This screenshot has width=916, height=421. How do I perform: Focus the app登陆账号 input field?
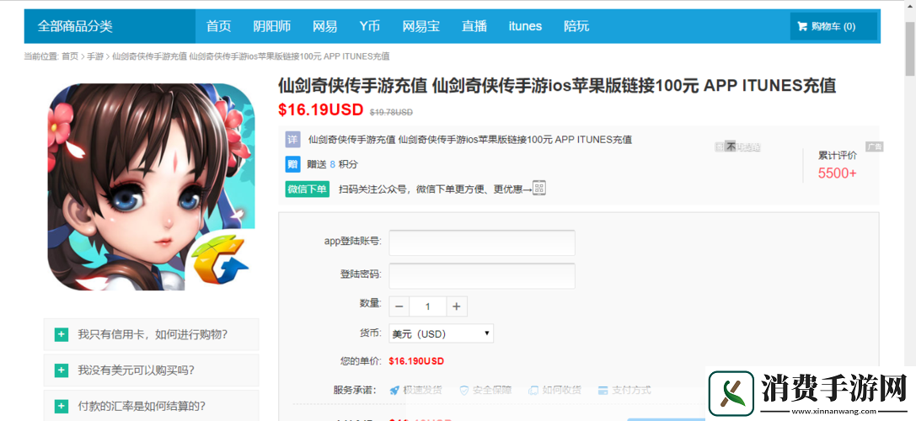pyautogui.click(x=482, y=242)
